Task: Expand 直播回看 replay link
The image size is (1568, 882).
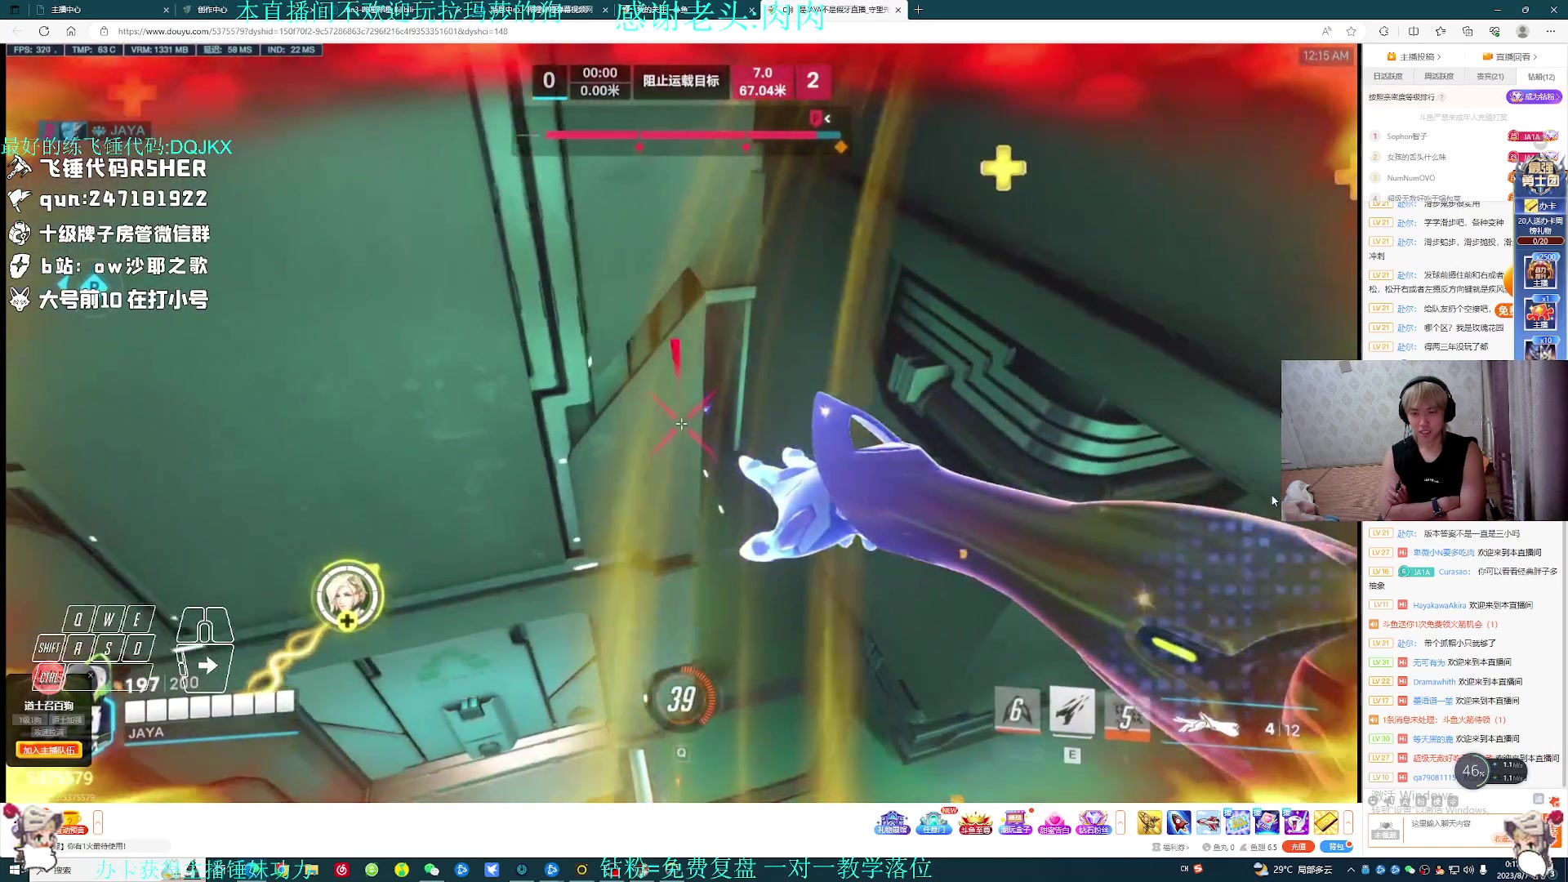Action: [1510, 56]
